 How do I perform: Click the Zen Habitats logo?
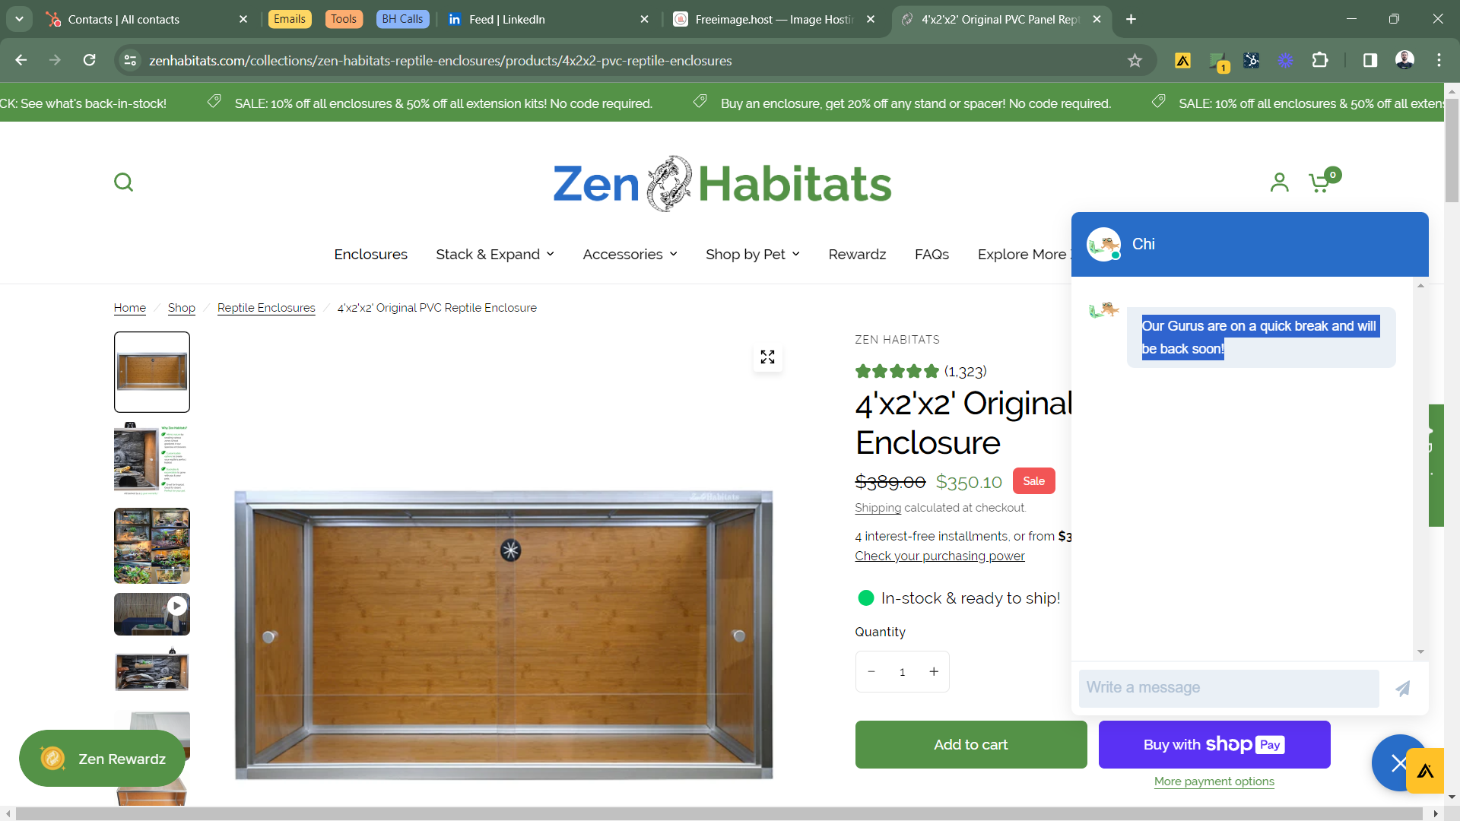click(x=722, y=183)
